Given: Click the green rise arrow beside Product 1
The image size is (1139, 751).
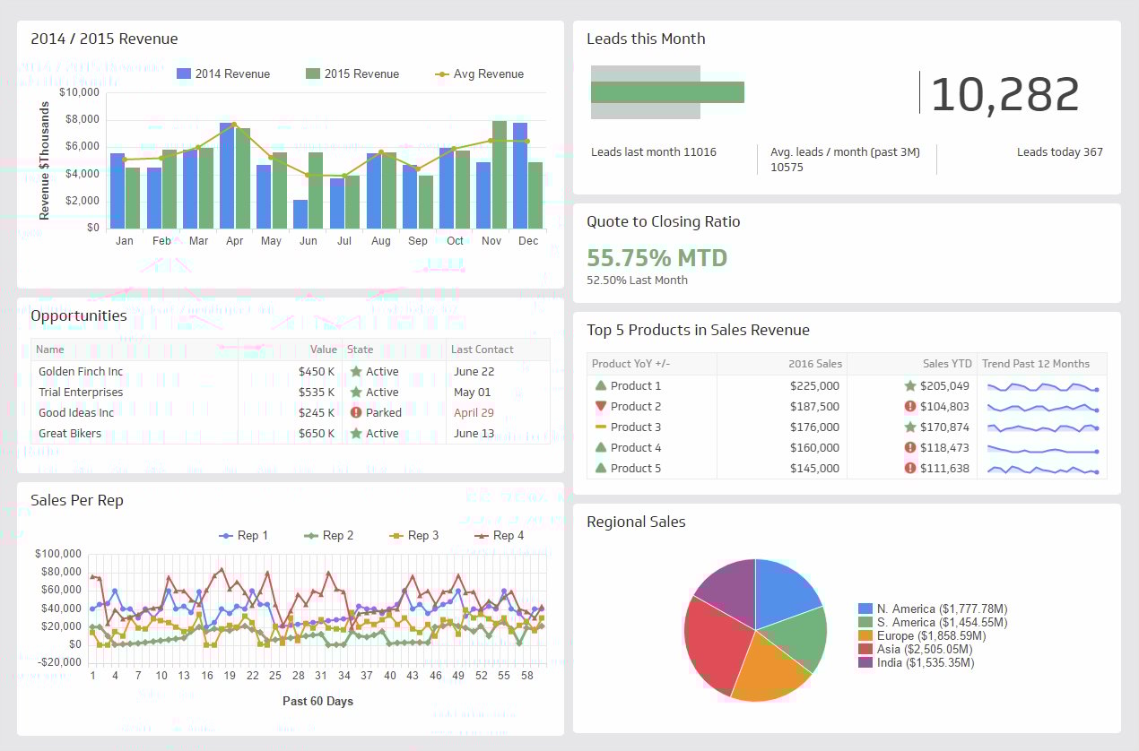Looking at the screenshot, I should (x=600, y=385).
